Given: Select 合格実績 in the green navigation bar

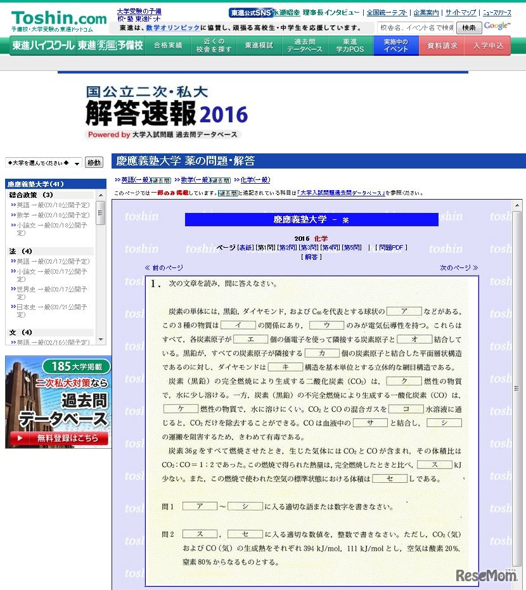Looking at the screenshot, I should tap(167, 46).
